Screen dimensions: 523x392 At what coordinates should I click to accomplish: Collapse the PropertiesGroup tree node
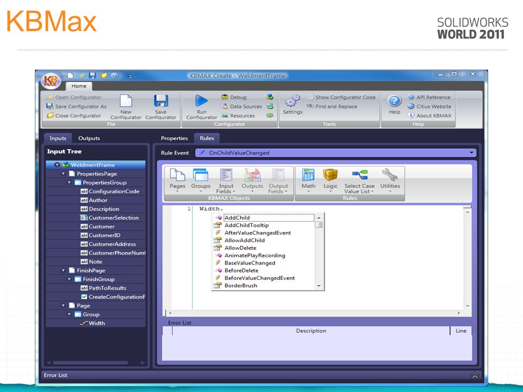point(69,183)
